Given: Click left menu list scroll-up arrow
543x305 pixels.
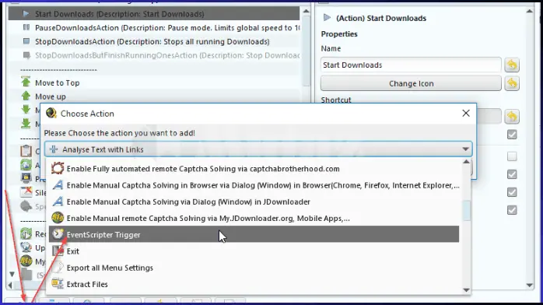Looking at the screenshot, I should tap(307, 11).
